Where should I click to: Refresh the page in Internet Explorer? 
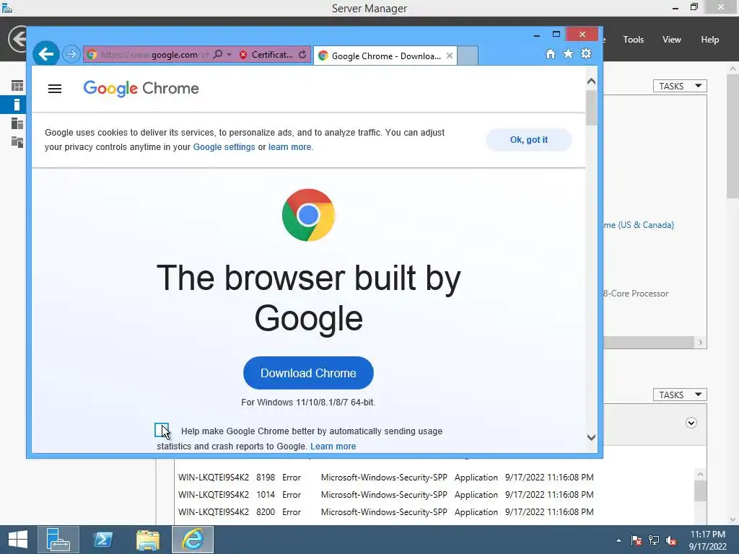tap(302, 55)
